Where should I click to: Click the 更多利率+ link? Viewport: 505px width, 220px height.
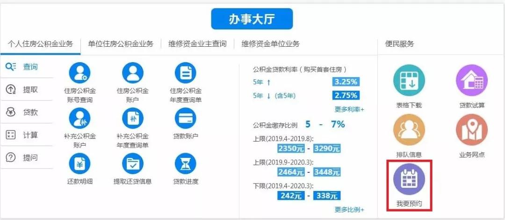tap(349, 109)
